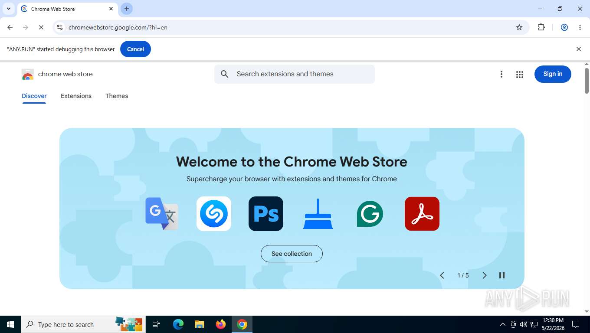Click the taskbar clock showing 12:30 PM
Viewport: 590px width, 333px height.
point(553,324)
